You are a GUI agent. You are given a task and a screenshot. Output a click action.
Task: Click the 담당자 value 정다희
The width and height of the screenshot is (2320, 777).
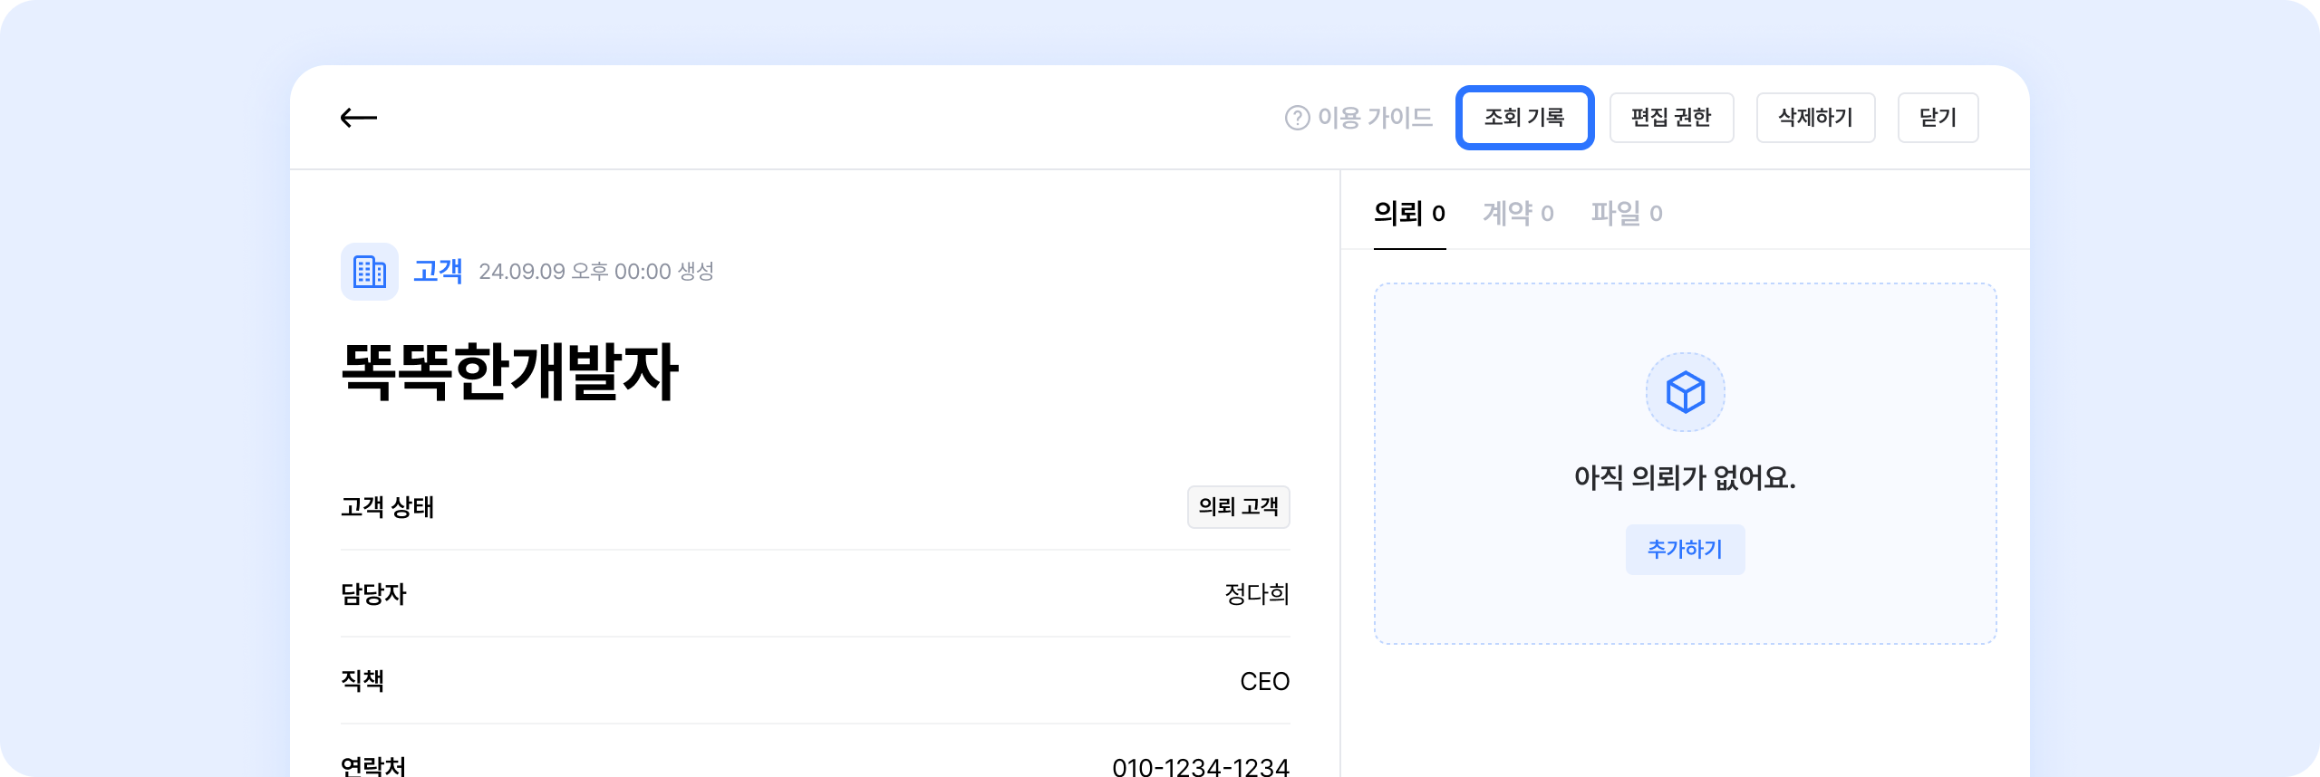(1257, 594)
